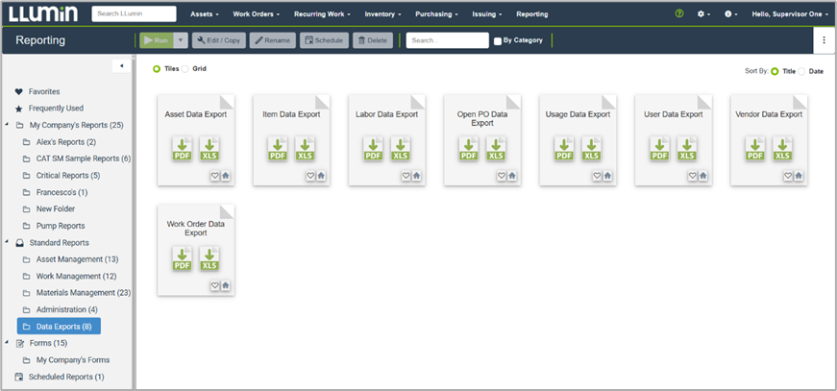The width and height of the screenshot is (837, 391).
Task: Switch to Grid view
Action: point(186,69)
